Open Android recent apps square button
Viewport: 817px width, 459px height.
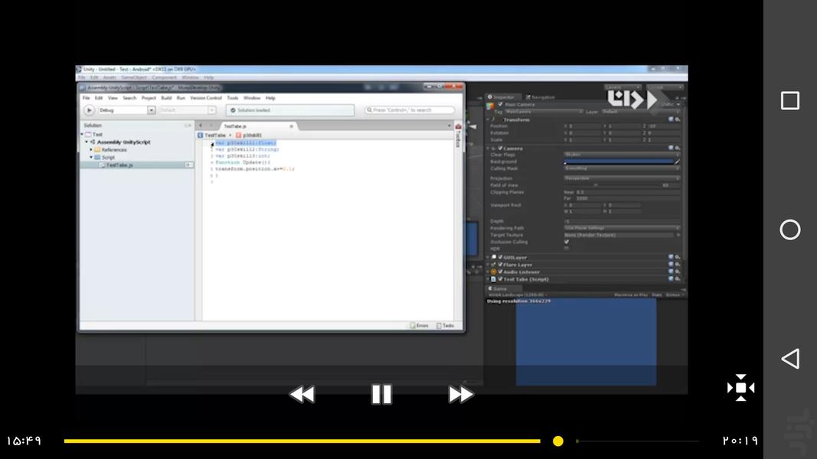coord(789,101)
